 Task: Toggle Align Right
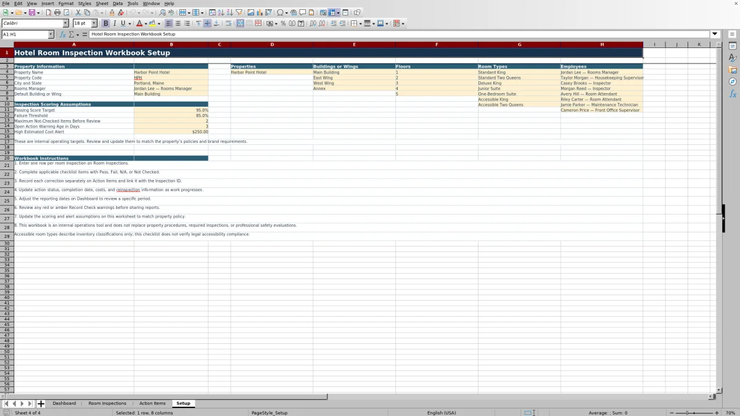coord(187,23)
